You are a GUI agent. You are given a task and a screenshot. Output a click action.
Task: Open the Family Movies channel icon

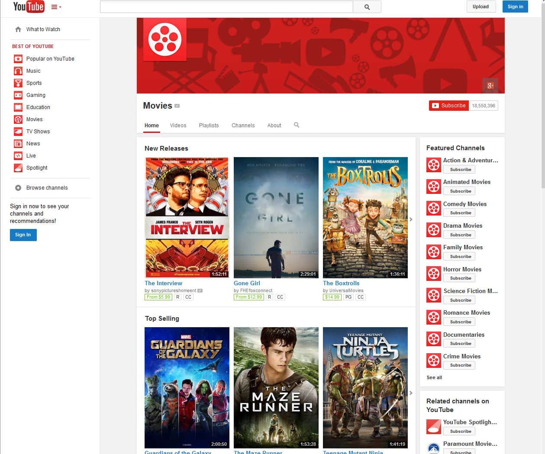pos(434,252)
